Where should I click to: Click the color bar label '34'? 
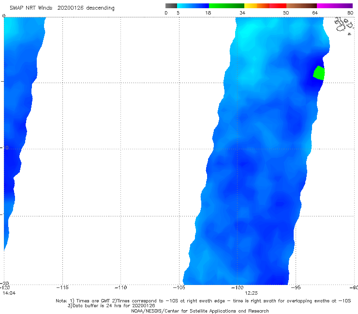(242, 13)
